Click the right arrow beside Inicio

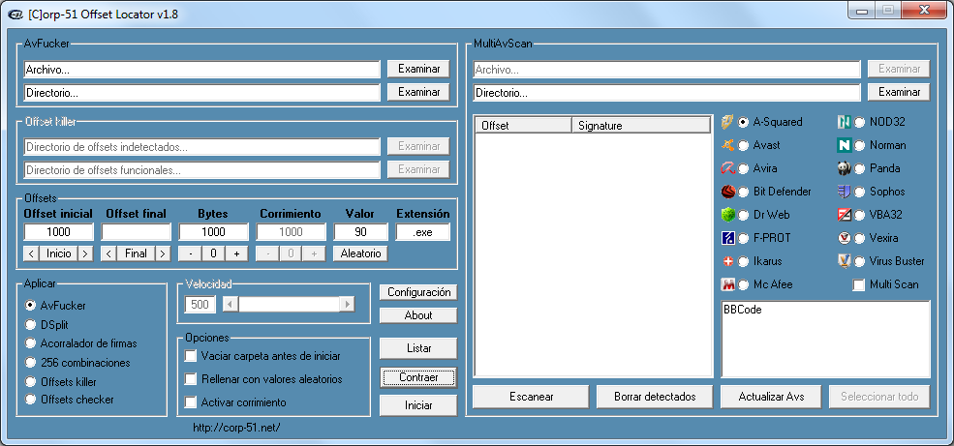(x=85, y=253)
